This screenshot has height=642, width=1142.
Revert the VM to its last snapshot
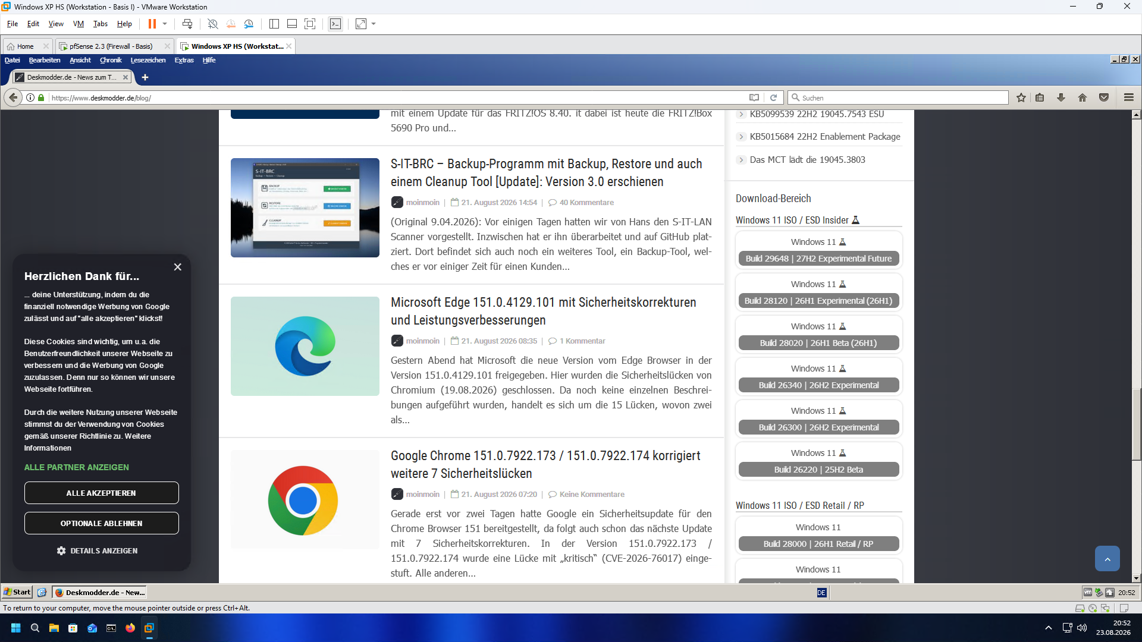(x=231, y=24)
